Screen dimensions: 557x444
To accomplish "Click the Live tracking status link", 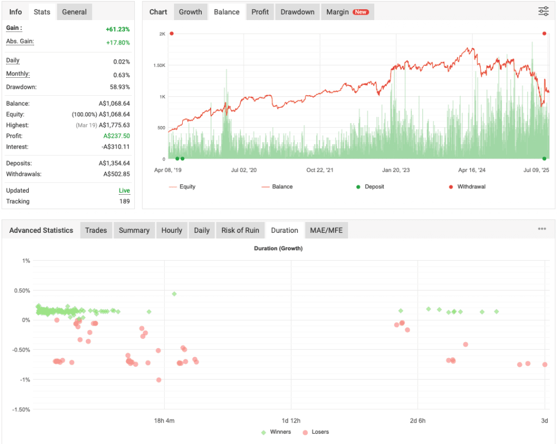I will click(126, 190).
